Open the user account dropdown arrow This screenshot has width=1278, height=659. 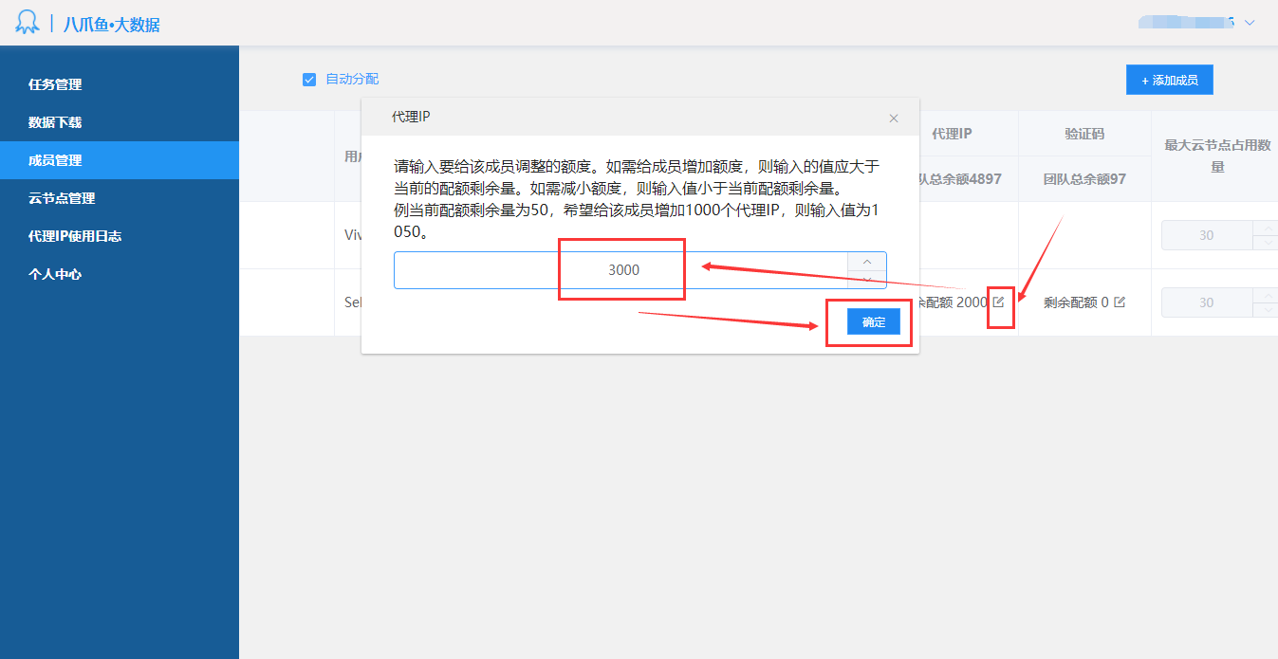click(x=1250, y=23)
